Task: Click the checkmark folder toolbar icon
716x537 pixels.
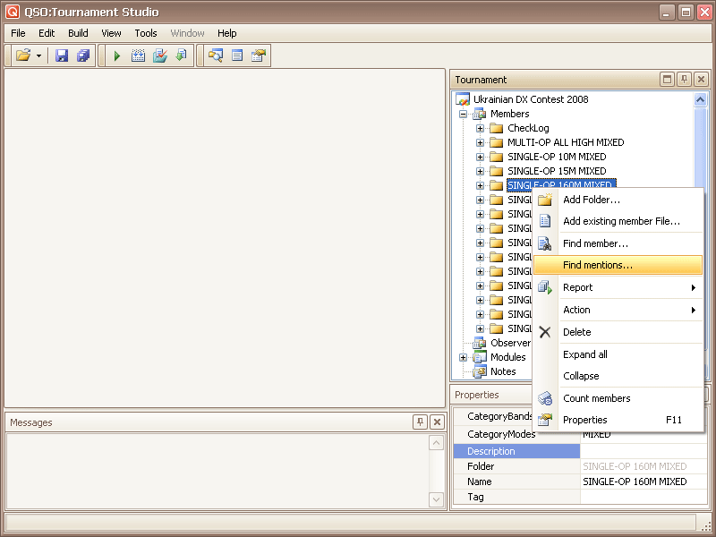Action: 160,55
